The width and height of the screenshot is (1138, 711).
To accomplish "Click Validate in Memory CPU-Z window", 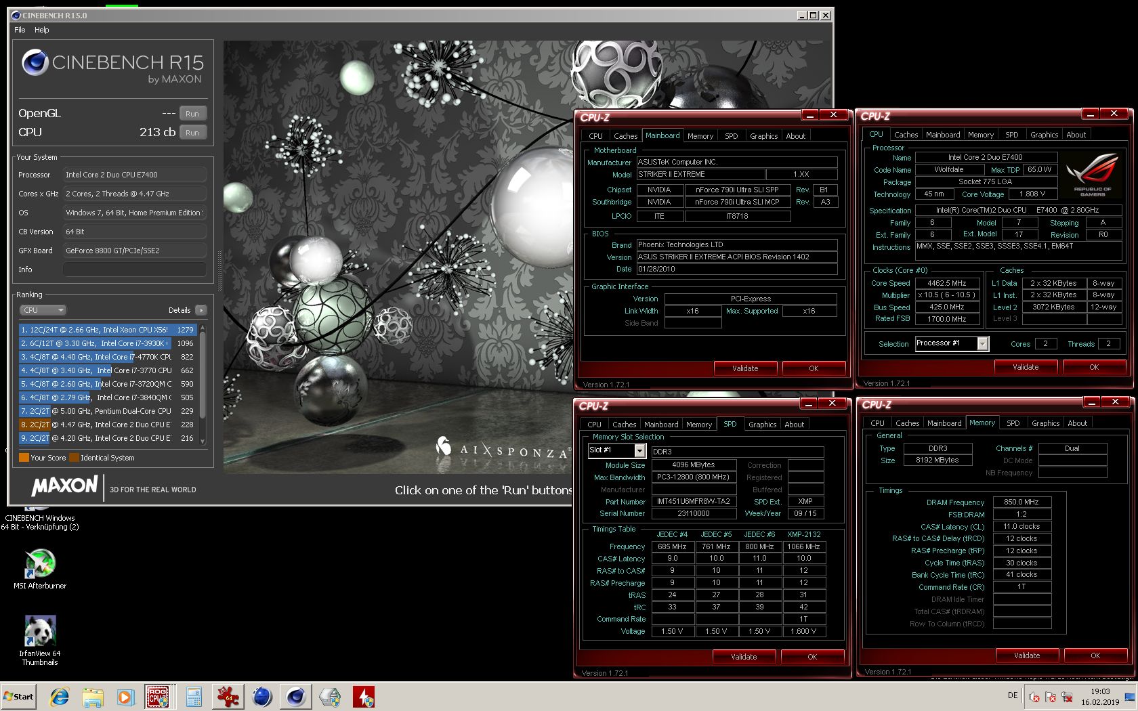I will (1027, 655).
